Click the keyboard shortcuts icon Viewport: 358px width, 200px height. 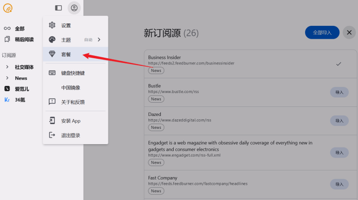click(x=52, y=73)
